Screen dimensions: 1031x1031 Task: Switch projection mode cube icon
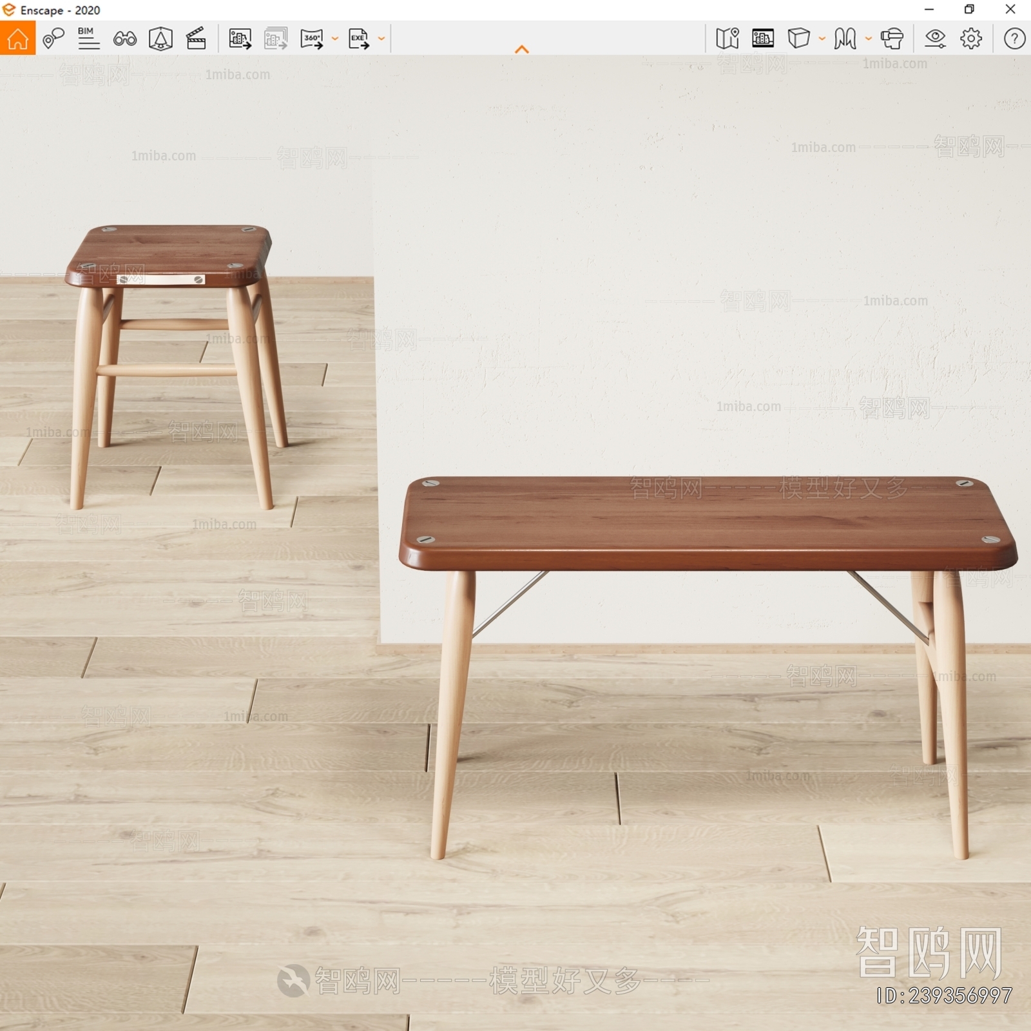[798, 39]
